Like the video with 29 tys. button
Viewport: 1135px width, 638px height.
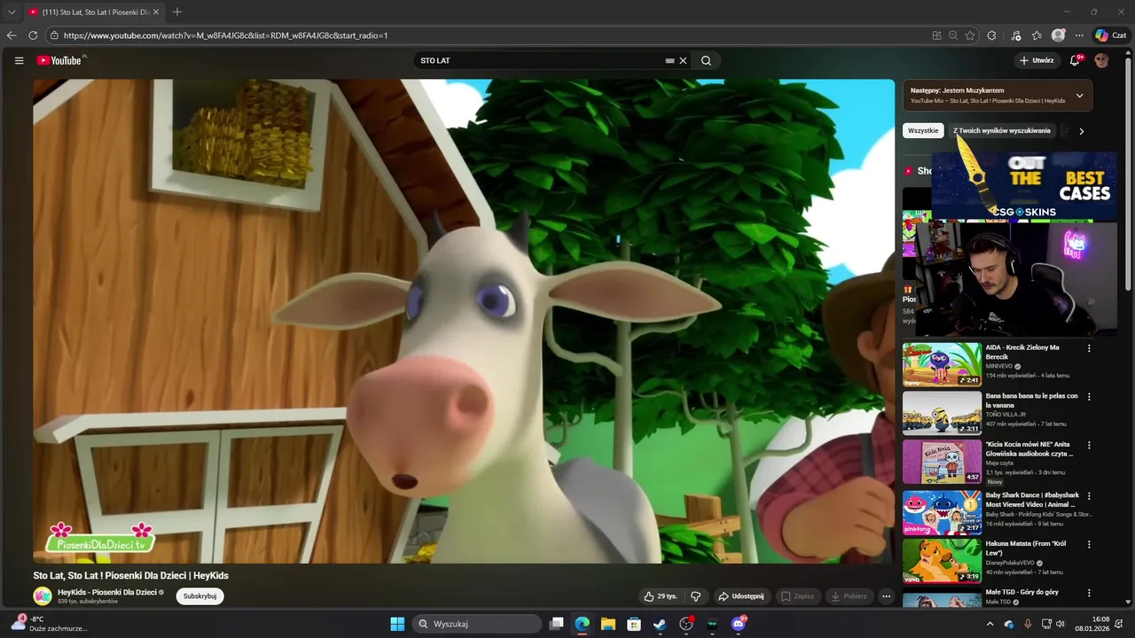(661, 596)
